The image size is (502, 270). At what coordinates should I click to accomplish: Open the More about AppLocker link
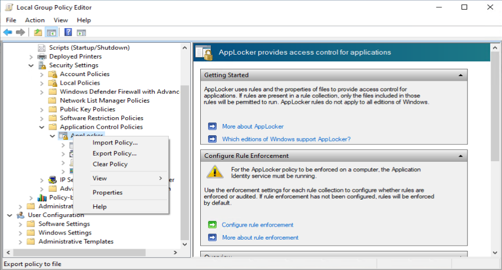[x=253, y=126]
